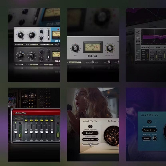This screenshot has height=166, width=166.
Task: Click the Mix knob on black CLA-76
Action: click(58, 65)
